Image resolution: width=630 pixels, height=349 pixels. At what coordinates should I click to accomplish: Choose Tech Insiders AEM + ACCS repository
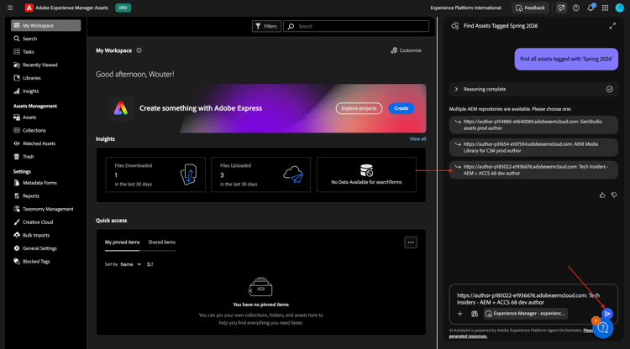tap(533, 170)
